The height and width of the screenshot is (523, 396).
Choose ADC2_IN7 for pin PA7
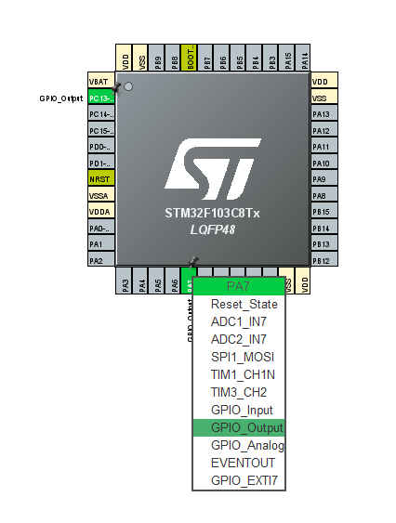(239, 340)
